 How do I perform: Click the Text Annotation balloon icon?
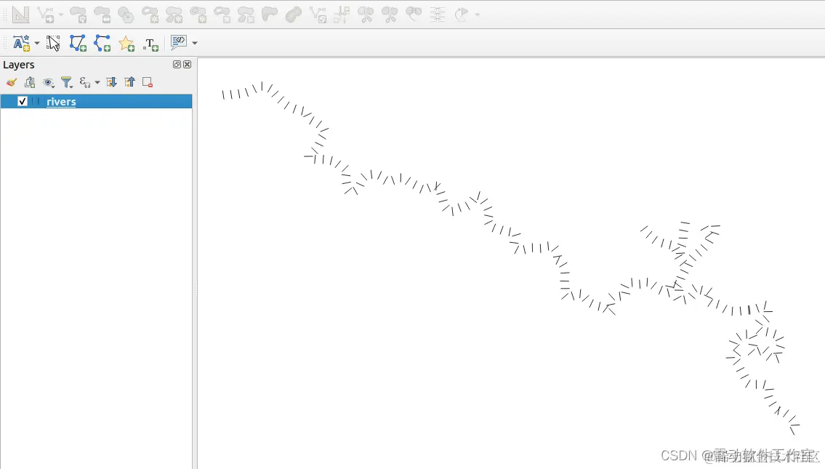coord(179,43)
